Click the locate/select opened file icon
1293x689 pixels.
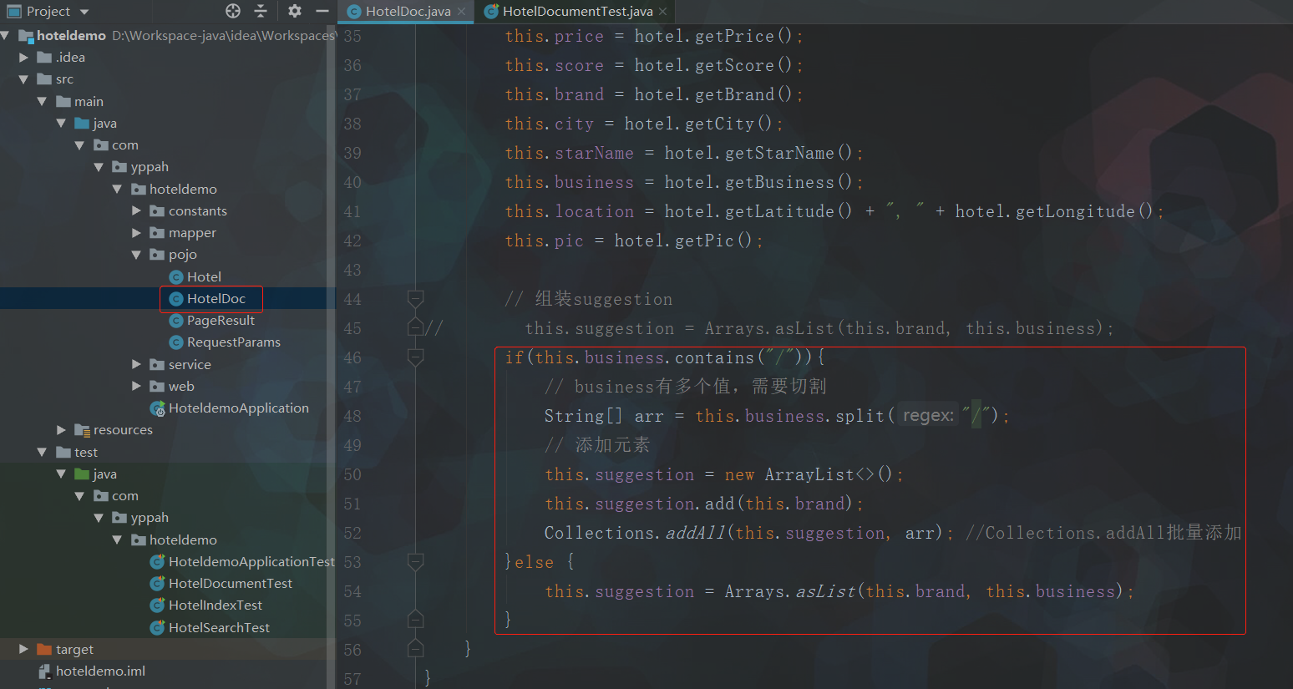(x=233, y=11)
